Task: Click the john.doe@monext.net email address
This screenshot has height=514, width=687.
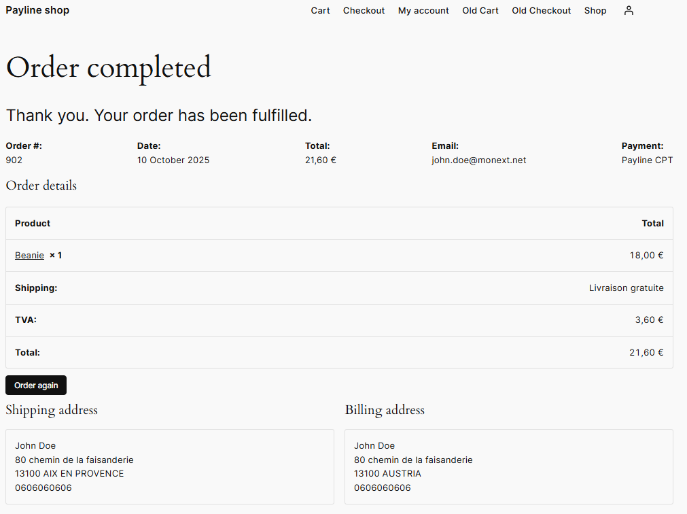Action: coord(478,160)
